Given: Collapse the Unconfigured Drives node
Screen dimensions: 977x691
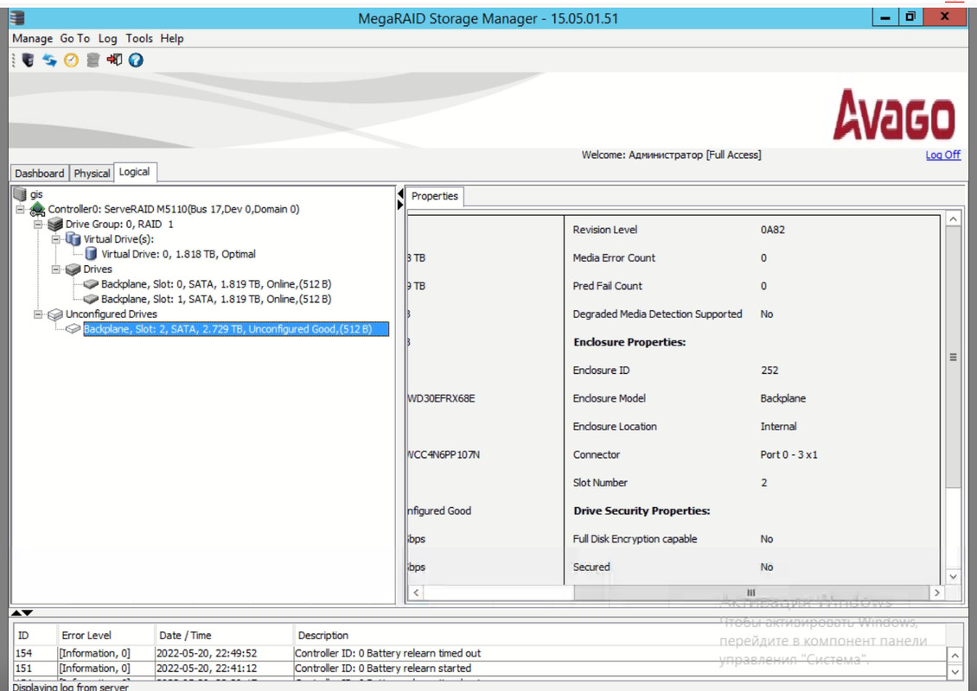Looking at the screenshot, I should pyautogui.click(x=38, y=314).
